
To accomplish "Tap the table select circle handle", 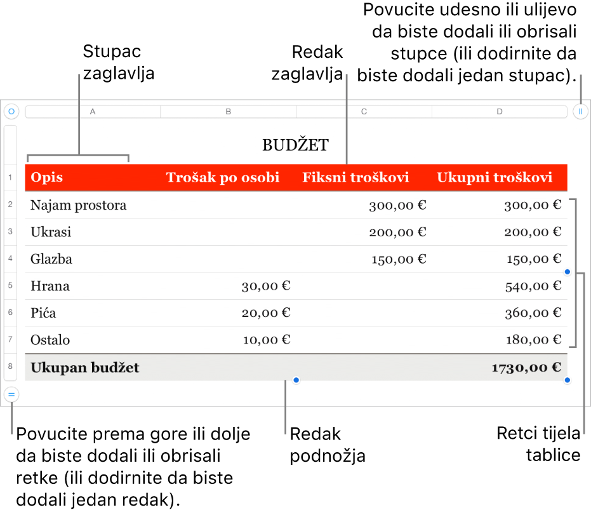I will tap(11, 112).
